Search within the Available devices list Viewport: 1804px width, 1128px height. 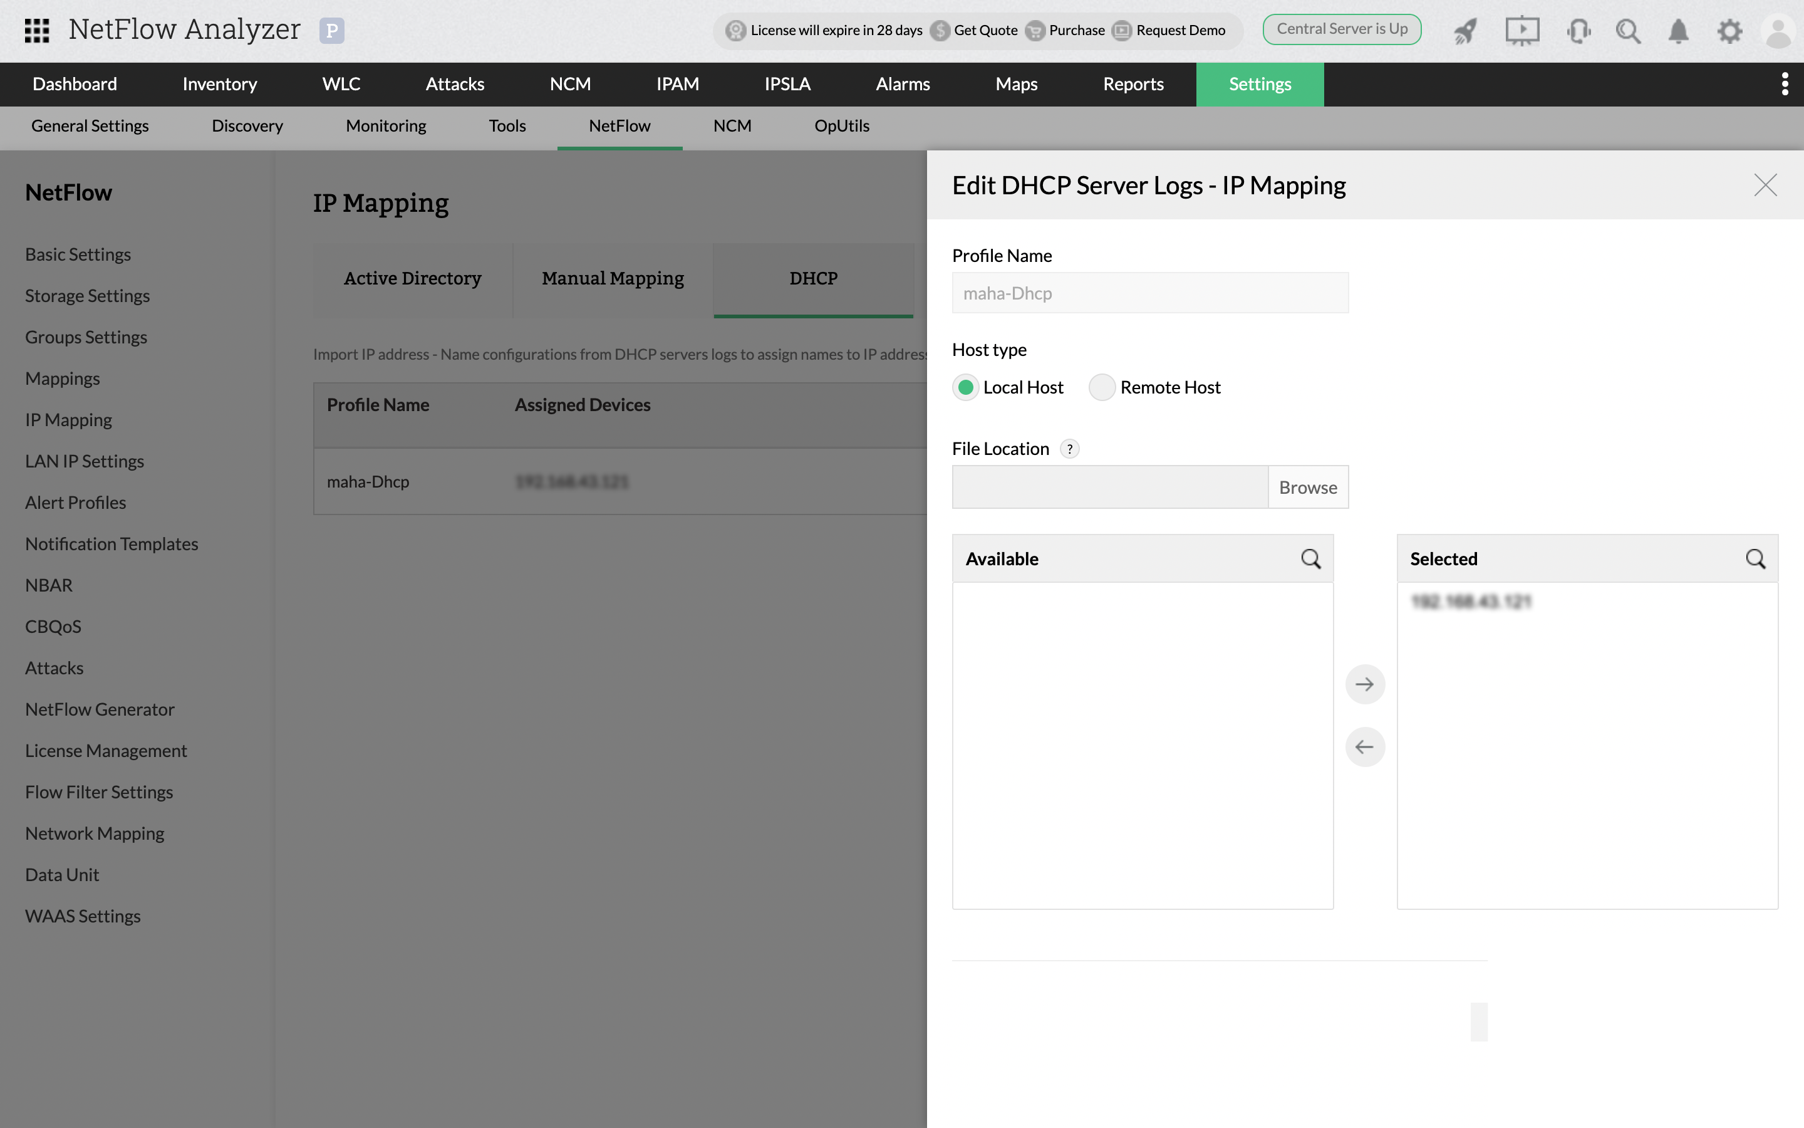tap(1310, 558)
